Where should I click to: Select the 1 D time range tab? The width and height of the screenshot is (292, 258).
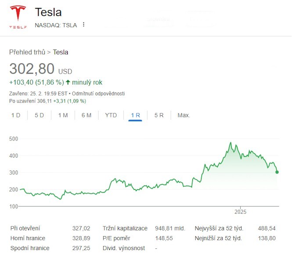[x=16, y=115]
